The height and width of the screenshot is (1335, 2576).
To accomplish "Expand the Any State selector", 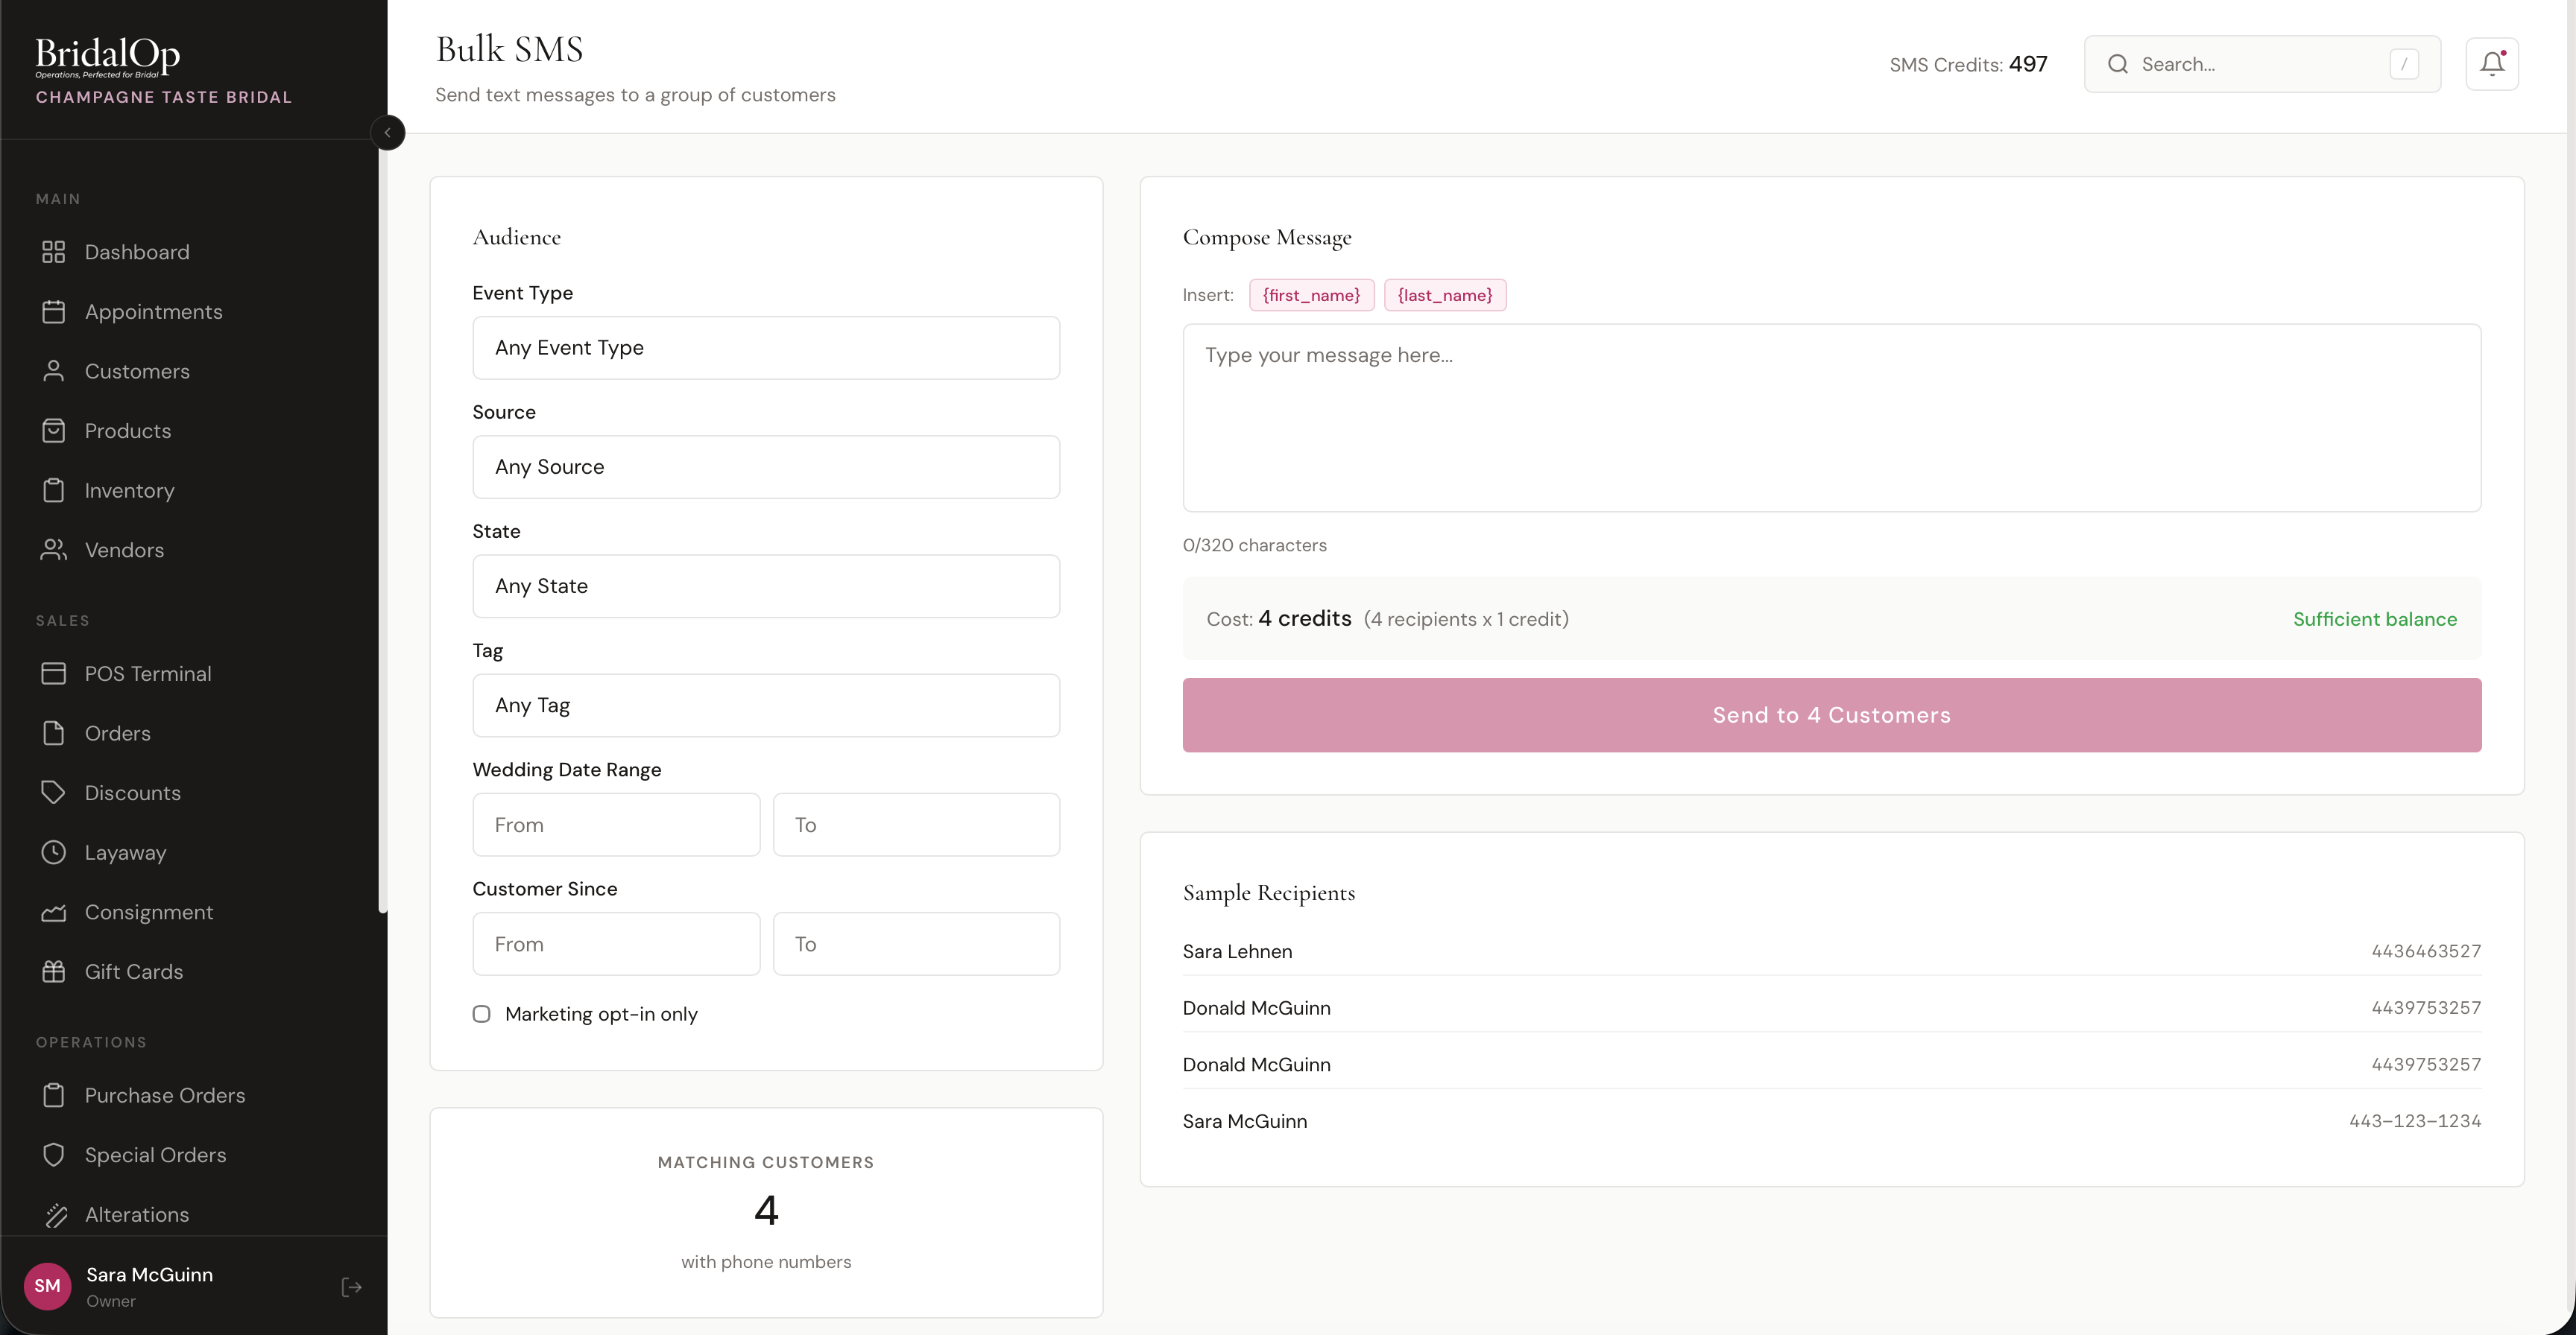I will click(x=766, y=586).
